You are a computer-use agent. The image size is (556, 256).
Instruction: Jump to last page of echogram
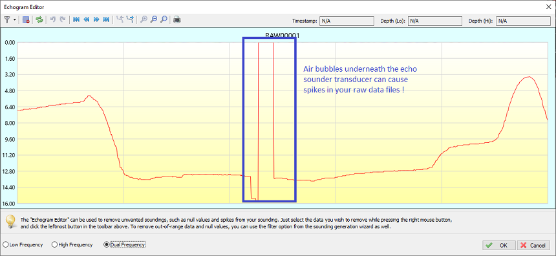(x=106, y=20)
